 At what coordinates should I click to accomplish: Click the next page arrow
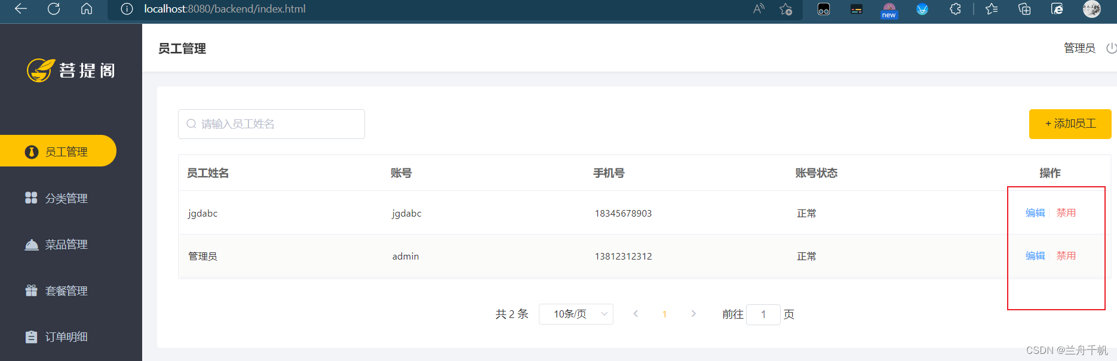[693, 314]
